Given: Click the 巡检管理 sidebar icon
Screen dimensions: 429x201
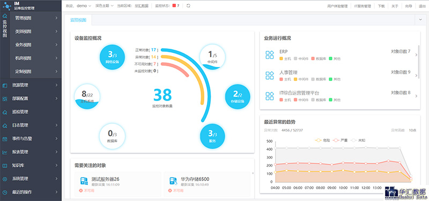Looking at the screenshot, I should [x=5, y=112].
